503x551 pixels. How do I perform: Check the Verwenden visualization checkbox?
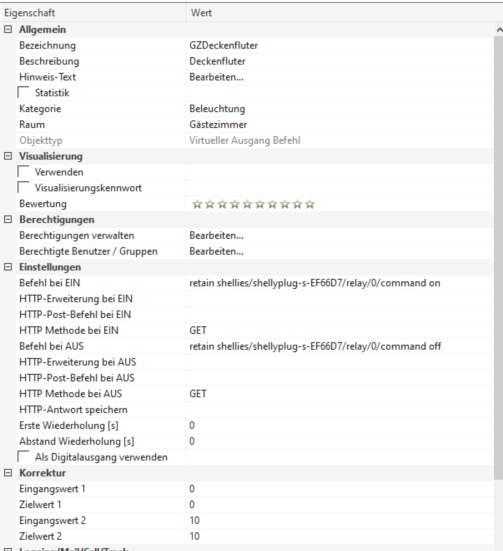(24, 172)
